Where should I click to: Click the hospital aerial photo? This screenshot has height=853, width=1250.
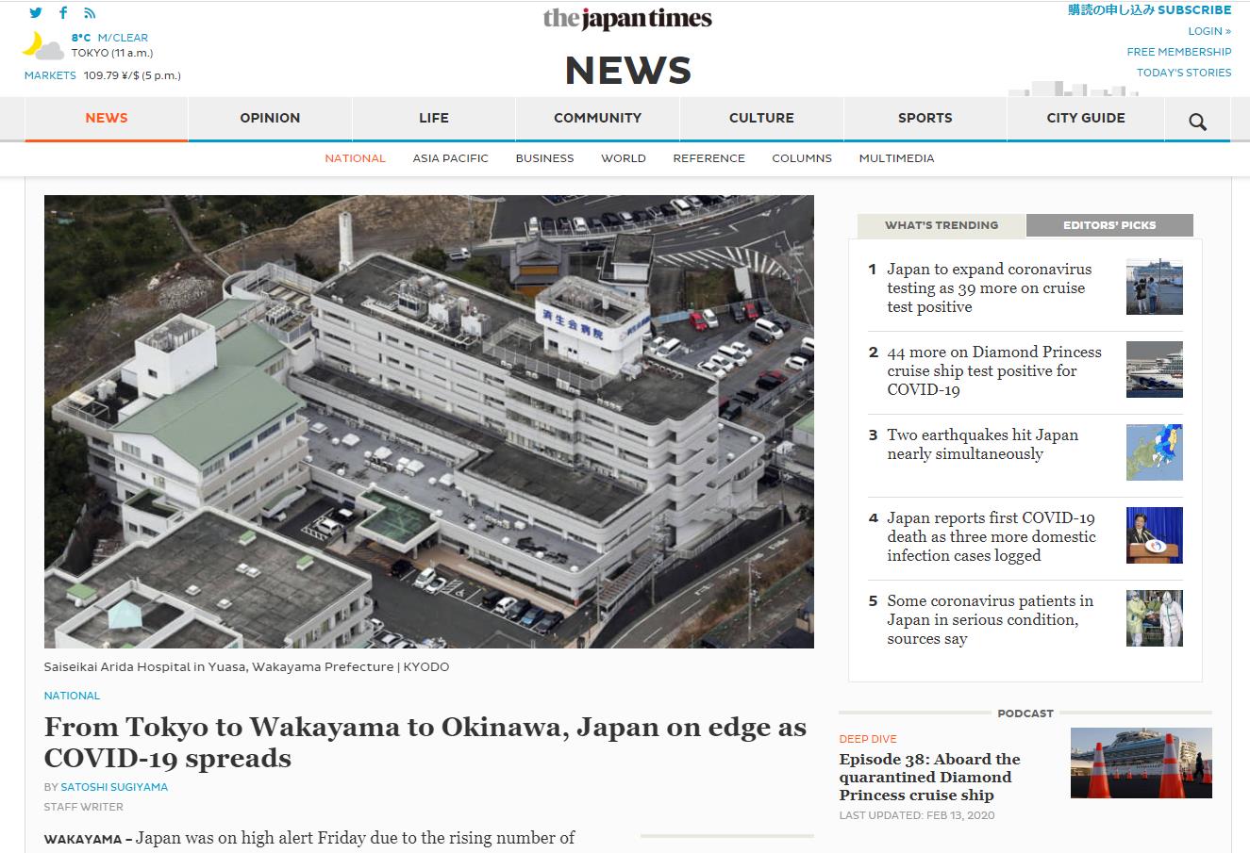(x=428, y=421)
